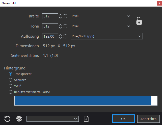The height and width of the screenshot is (125, 162).
Task: Click the reset-all icon at bottom left
Action: coord(8,119)
